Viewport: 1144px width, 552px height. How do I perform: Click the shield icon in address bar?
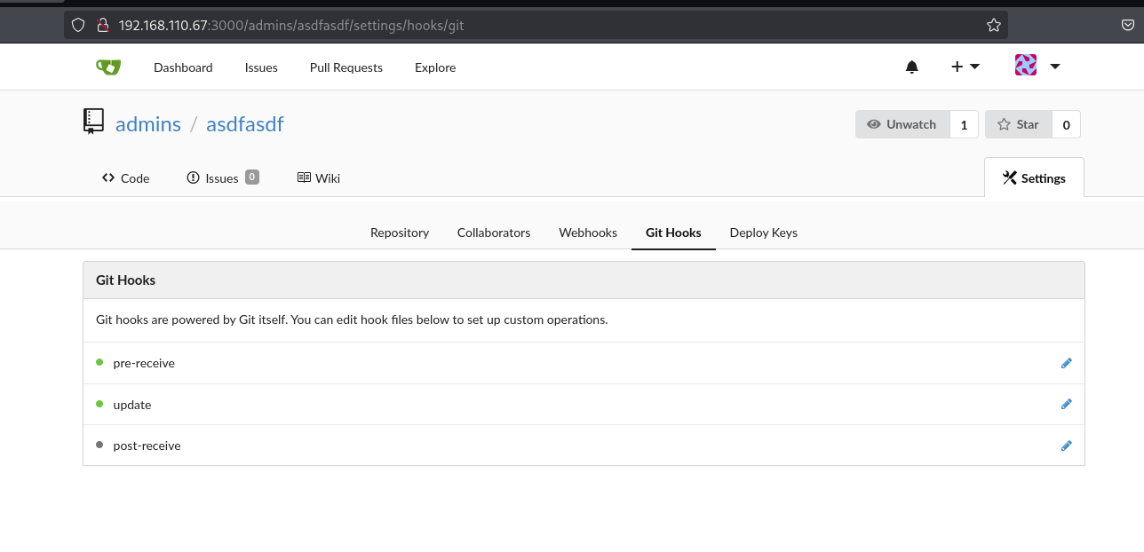click(78, 26)
